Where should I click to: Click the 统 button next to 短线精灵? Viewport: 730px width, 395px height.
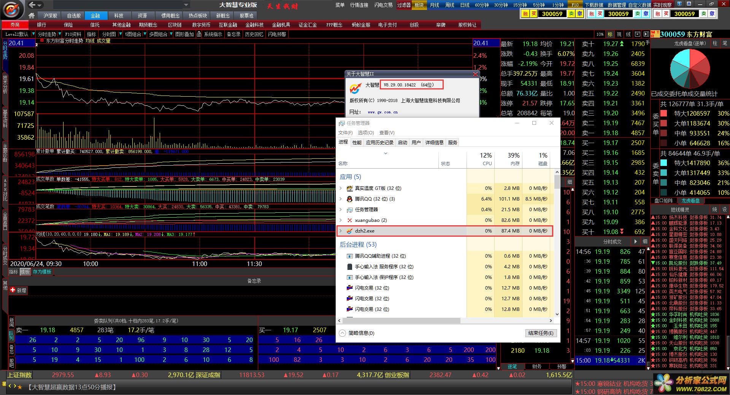coord(715,210)
